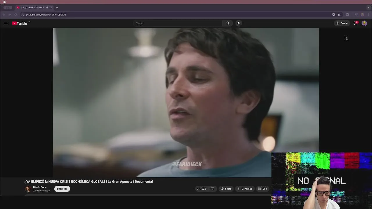Go forward in browser history
This screenshot has height=209, width=372.
[10, 15]
